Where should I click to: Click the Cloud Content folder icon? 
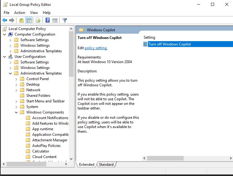coord(28,157)
